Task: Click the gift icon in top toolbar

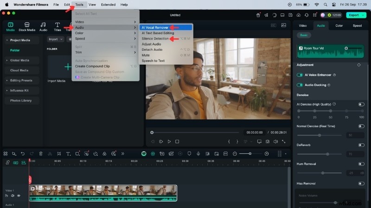Action: (258, 15)
